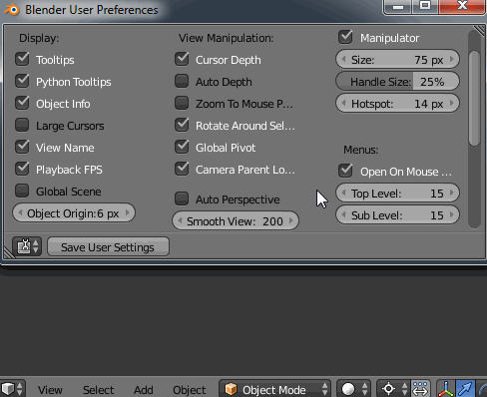The height and width of the screenshot is (397, 487).
Task: Toggle Global Pivot checkbox
Action: tap(182, 148)
